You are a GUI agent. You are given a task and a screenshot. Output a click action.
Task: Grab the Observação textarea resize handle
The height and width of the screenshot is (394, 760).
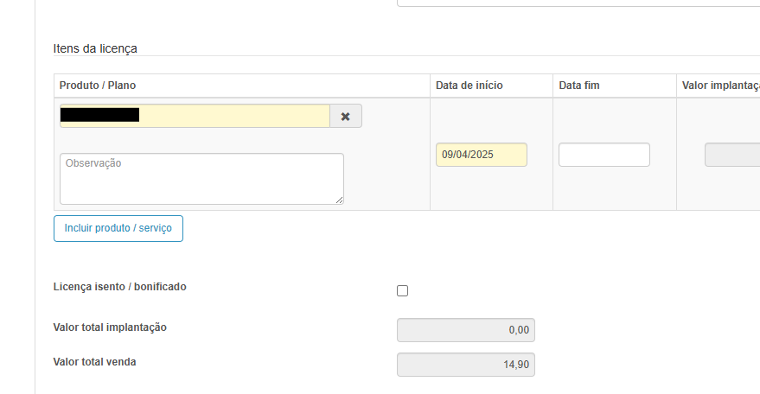pyautogui.click(x=340, y=200)
